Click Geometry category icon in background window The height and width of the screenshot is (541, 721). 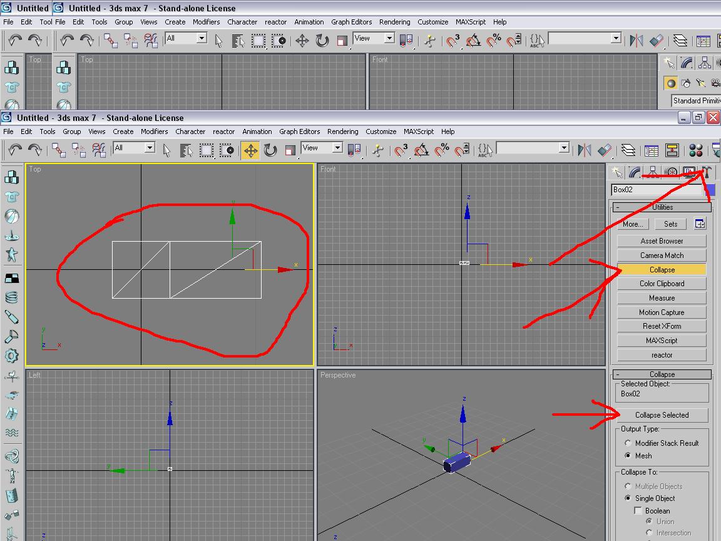pyautogui.click(x=671, y=83)
